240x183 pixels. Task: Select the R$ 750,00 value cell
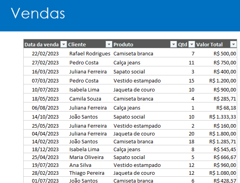216,62
